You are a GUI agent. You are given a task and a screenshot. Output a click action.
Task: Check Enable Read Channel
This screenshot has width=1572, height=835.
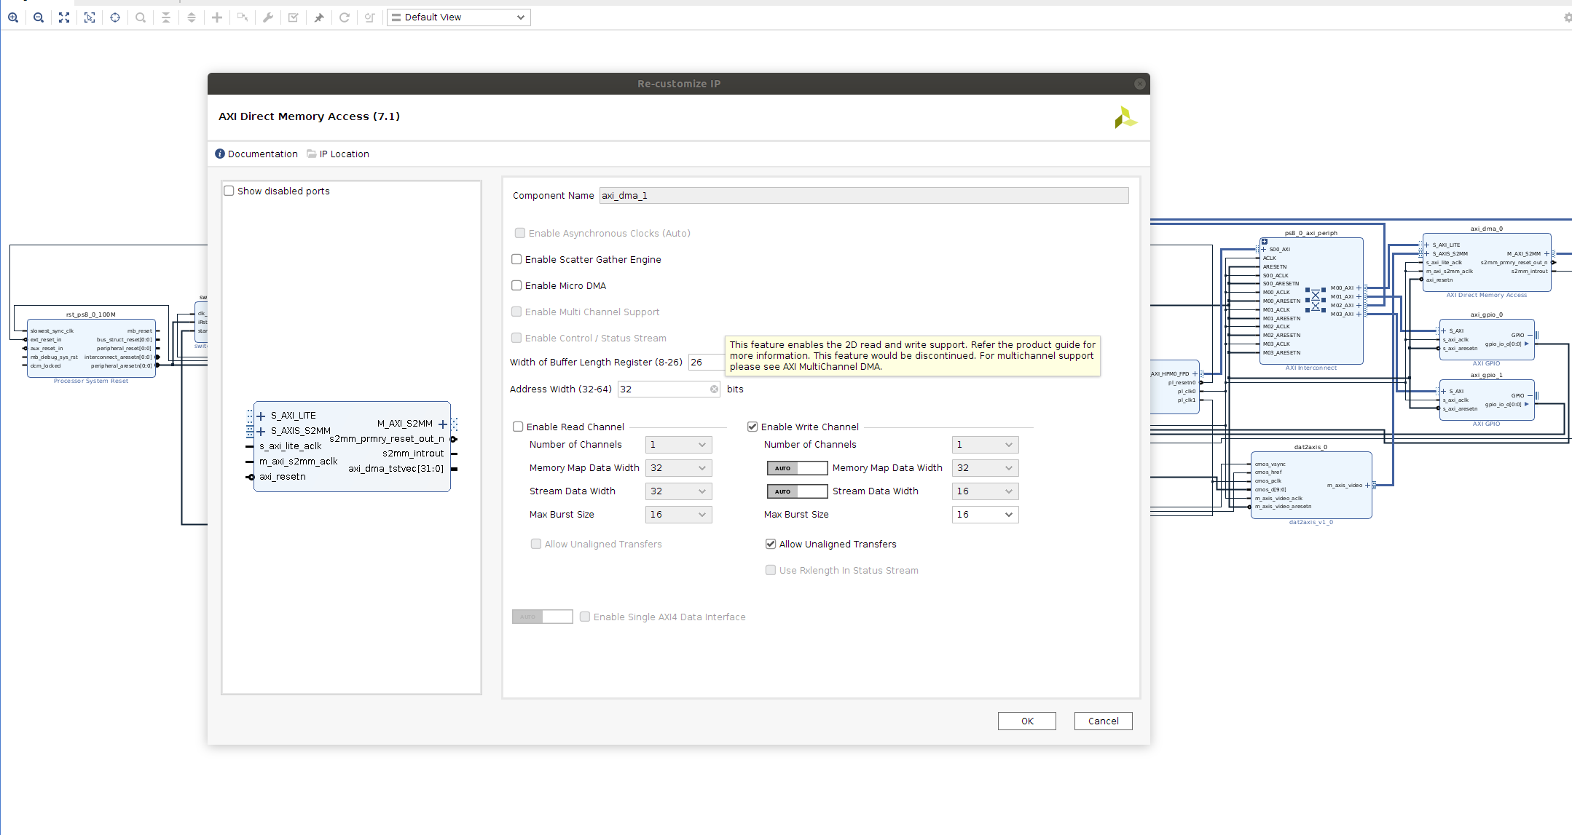pyautogui.click(x=518, y=427)
